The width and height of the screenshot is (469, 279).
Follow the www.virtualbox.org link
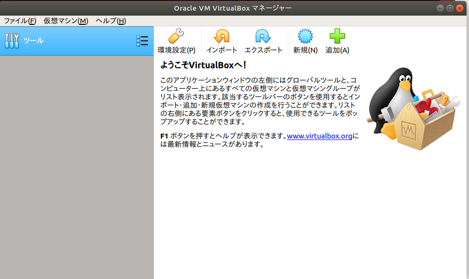click(319, 136)
